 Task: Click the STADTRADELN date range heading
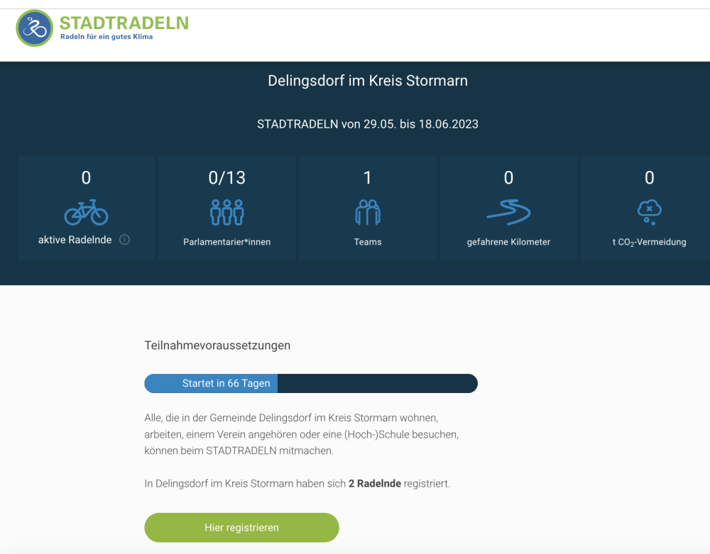(x=368, y=124)
